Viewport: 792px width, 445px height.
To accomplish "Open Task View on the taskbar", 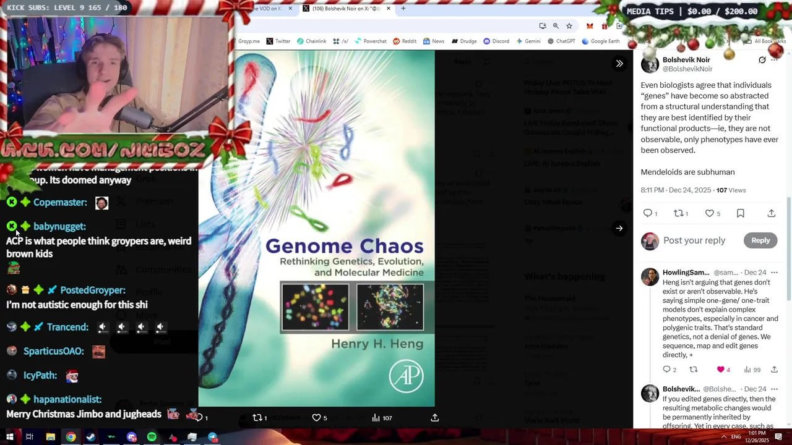I will (29, 437).
